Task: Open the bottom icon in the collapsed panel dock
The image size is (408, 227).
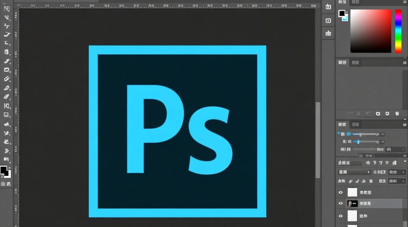Action: [x=328, y=33]
